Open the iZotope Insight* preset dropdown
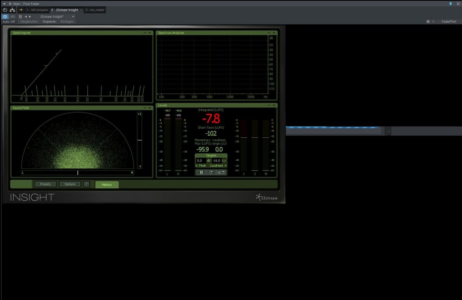The image size is (462, 300). pos(57,17)
